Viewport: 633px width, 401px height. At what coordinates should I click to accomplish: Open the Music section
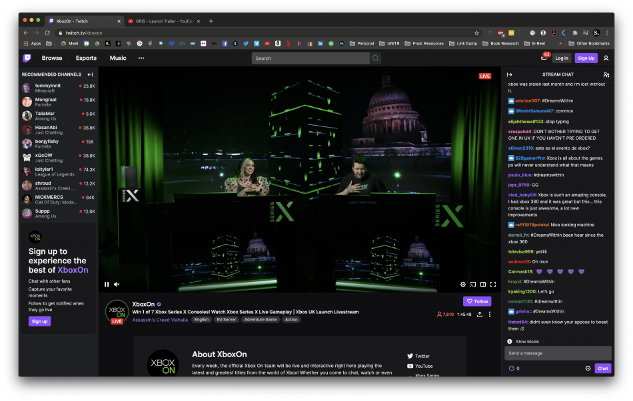[x=118, y=58]
